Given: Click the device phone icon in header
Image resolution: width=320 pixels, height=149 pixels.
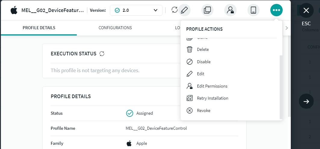Looking at the screenshot, I should tap(253, 10).
